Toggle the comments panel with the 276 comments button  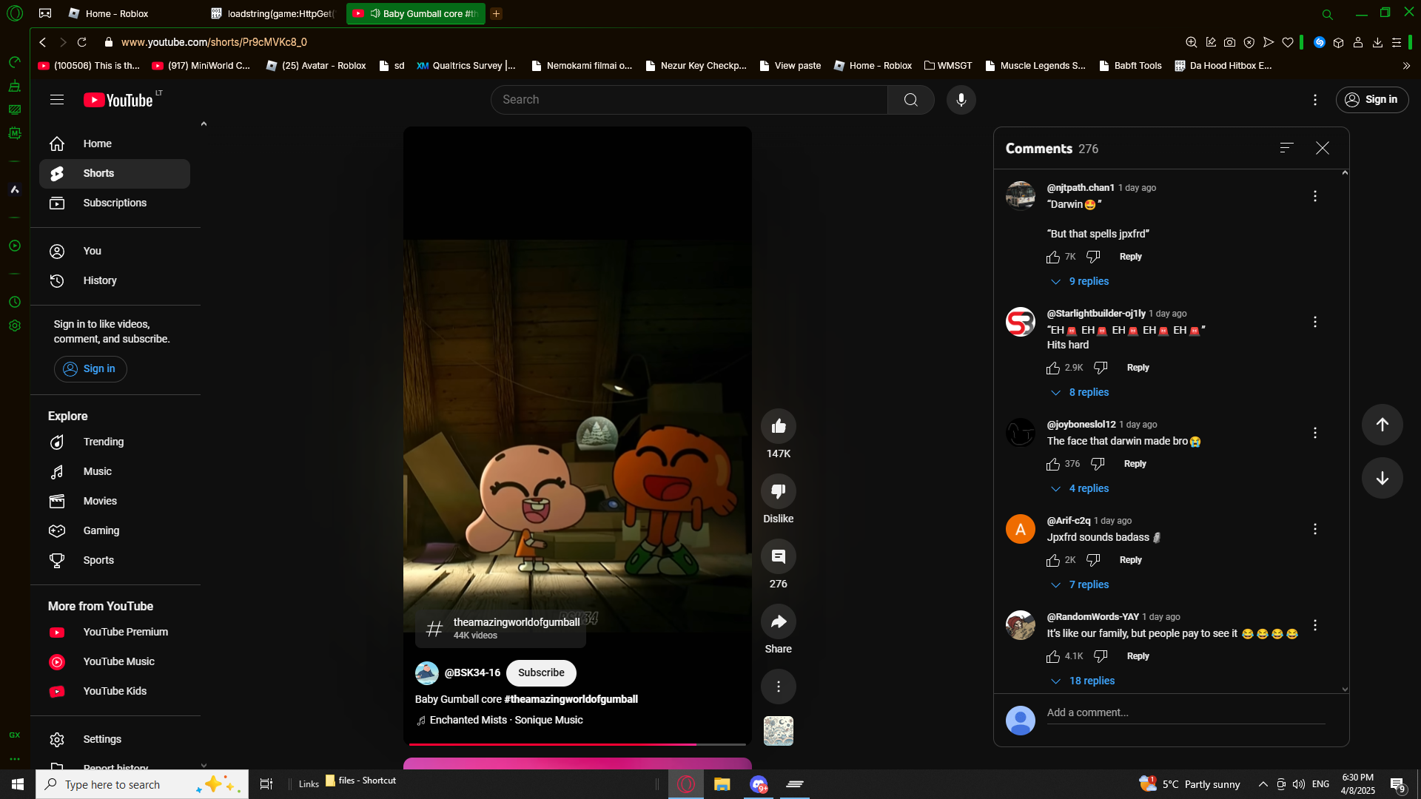[x=778, y=557]
